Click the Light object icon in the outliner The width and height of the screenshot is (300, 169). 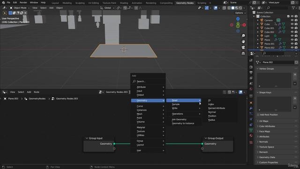pos(262,36)
